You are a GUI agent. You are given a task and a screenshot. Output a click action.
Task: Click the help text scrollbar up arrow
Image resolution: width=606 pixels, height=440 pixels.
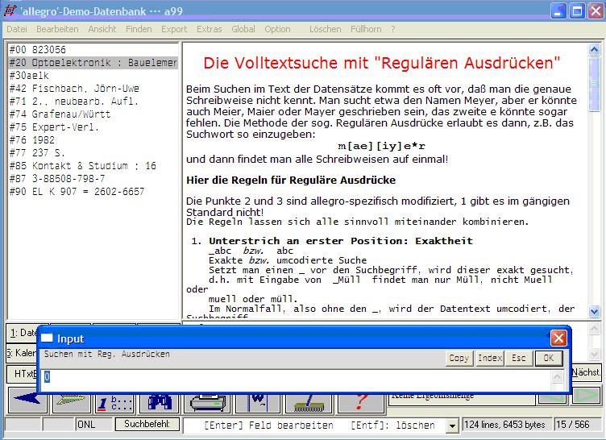click(594, 49)
